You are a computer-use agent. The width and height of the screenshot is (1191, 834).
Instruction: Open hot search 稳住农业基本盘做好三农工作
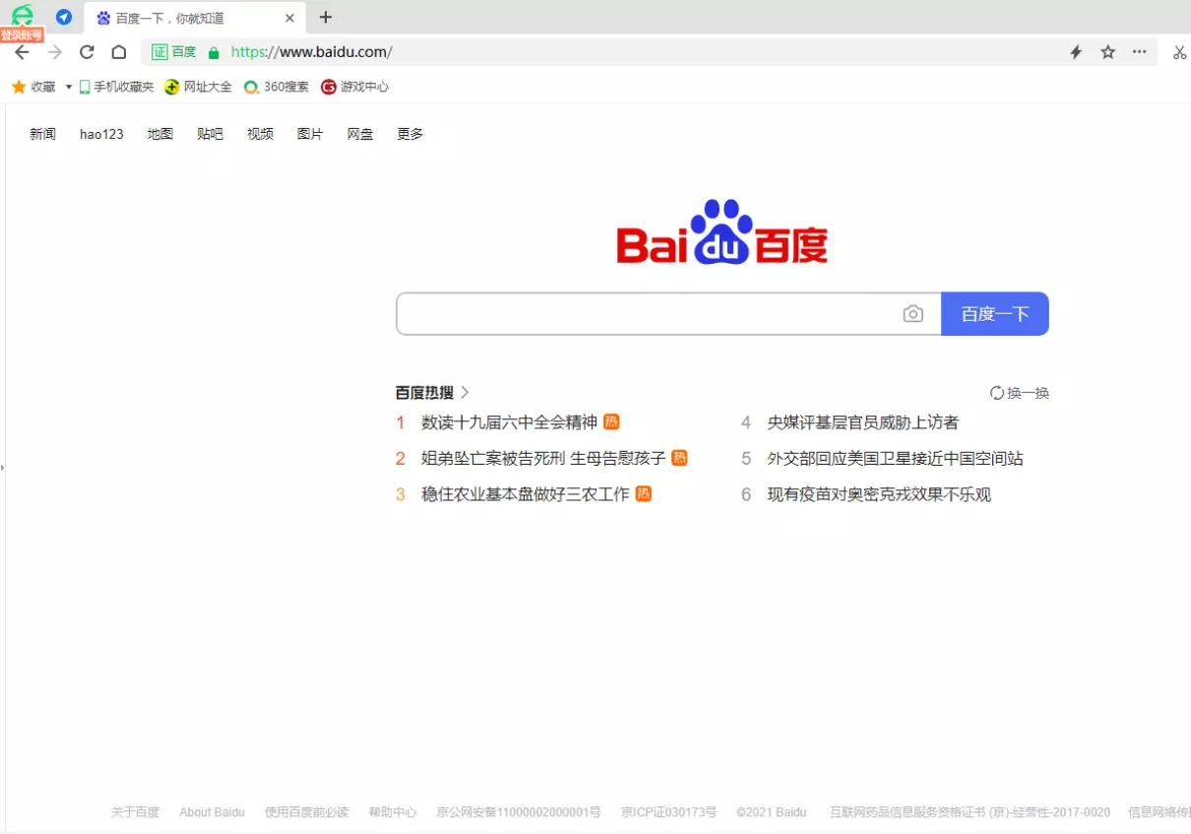pos(525,494)
